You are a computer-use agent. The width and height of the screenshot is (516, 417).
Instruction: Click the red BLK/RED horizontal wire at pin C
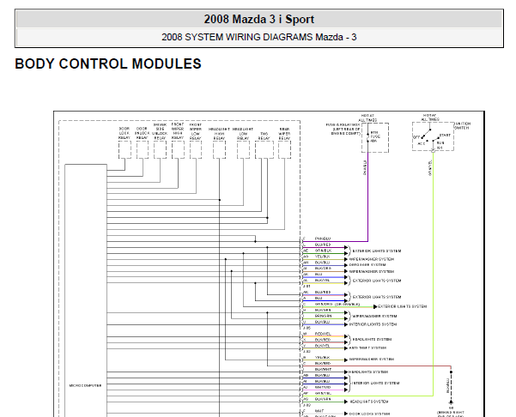(376, 366)
